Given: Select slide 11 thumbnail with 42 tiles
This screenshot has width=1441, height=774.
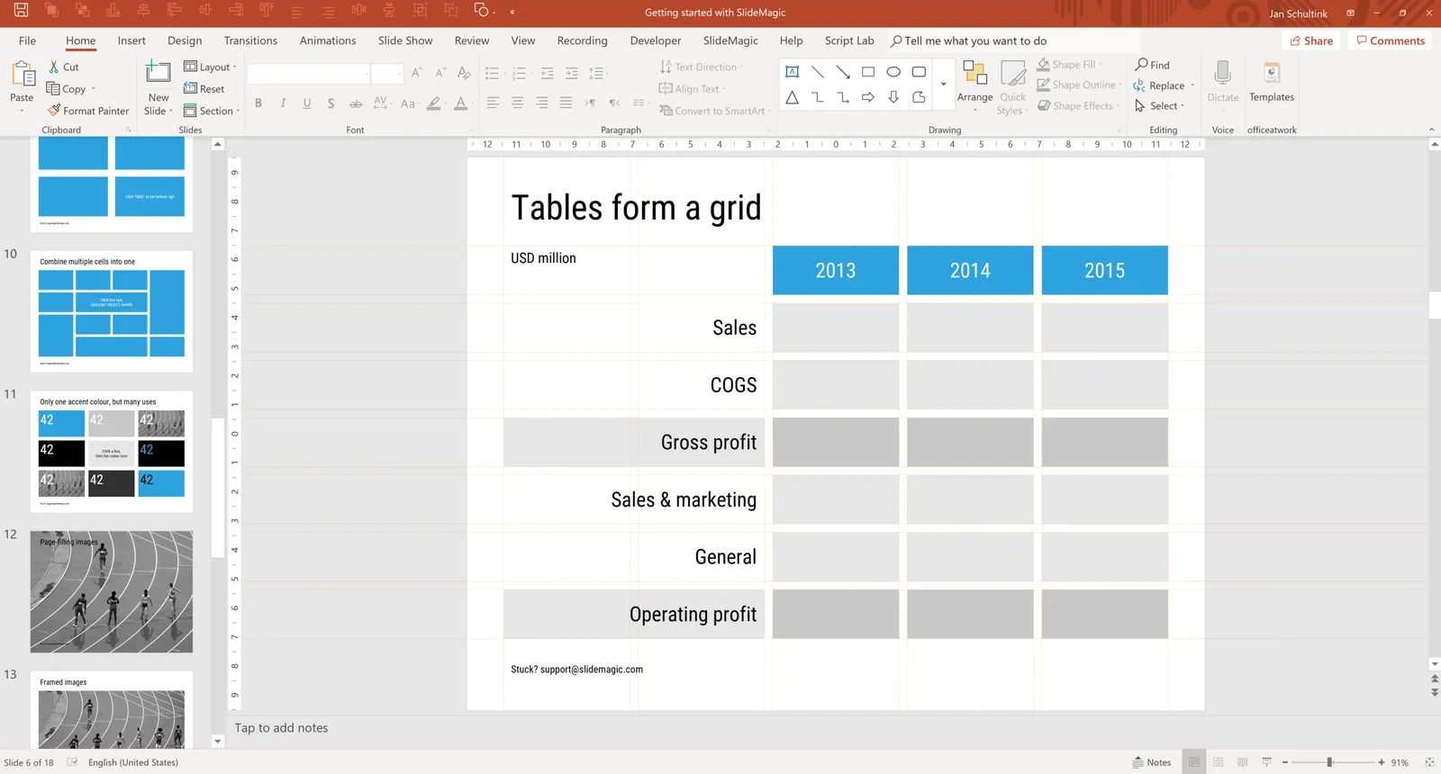Looking at the screenshot, I should [112, 452].
